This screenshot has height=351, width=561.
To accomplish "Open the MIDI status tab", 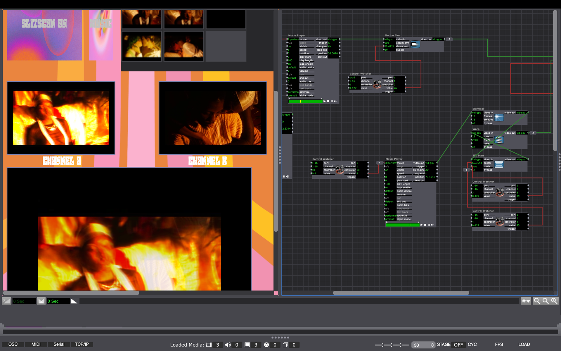I will pyautogui.click(x=36, y=344).
